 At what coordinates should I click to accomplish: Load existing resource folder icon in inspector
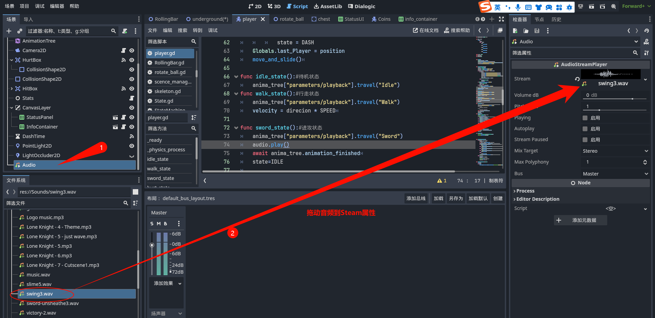point(526,31)
